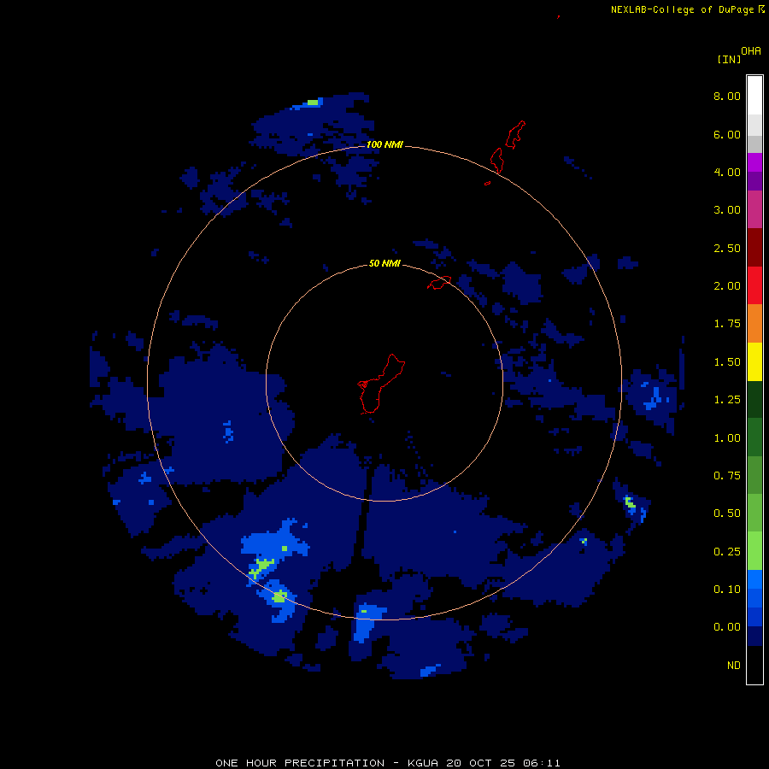Click the 6.00 legend value
This screenshot has width=769, height=769.
pyautogui.click(x=727, y=134)
